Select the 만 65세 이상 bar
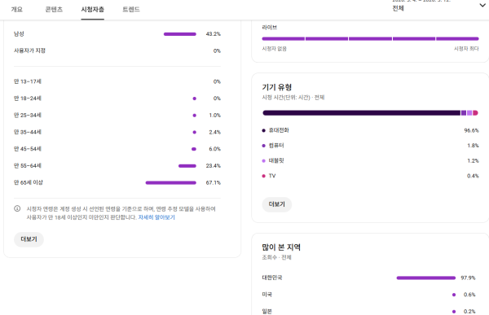Screen dimensions: 489x315 (x=171, y=182)
